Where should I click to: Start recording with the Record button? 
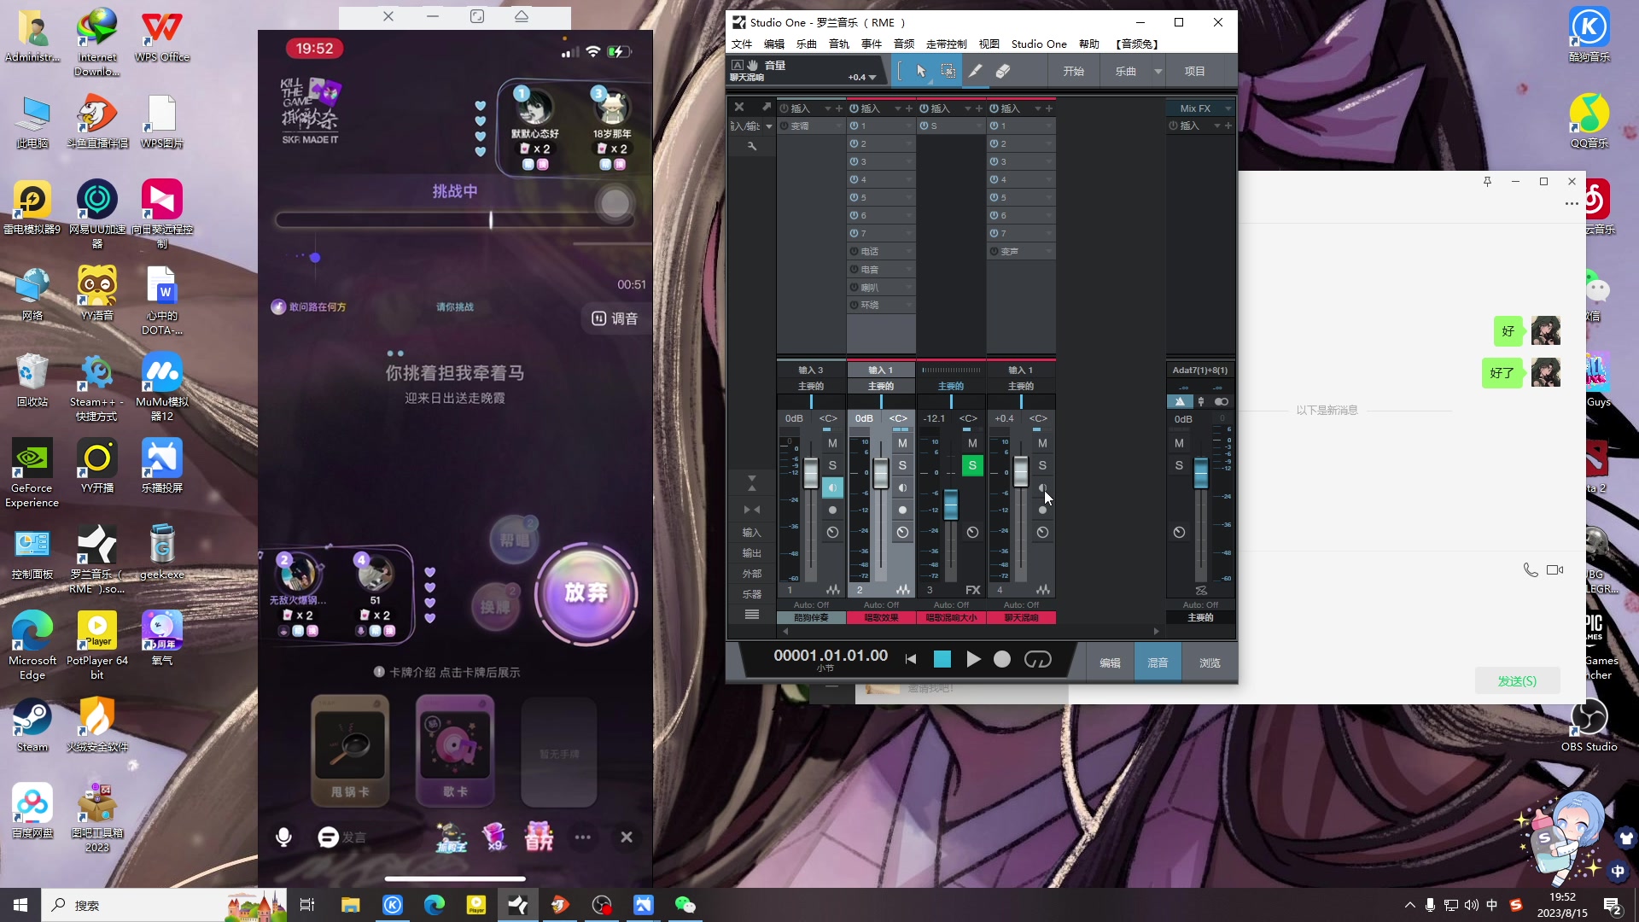(1002, 659)
